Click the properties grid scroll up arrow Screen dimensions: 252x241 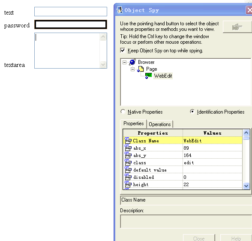246,133
